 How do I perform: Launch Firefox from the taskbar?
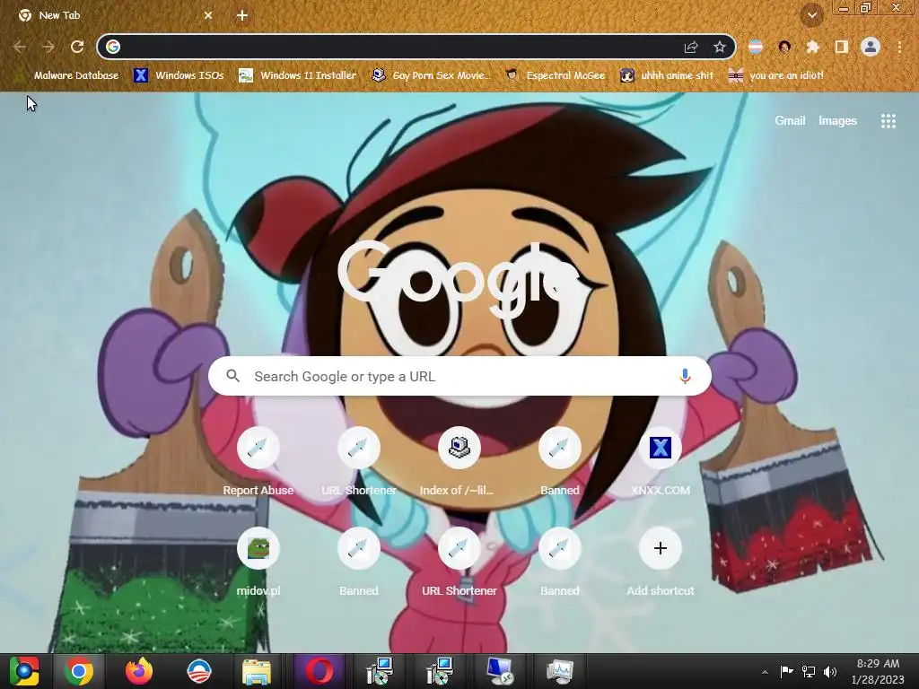(139, 671)
